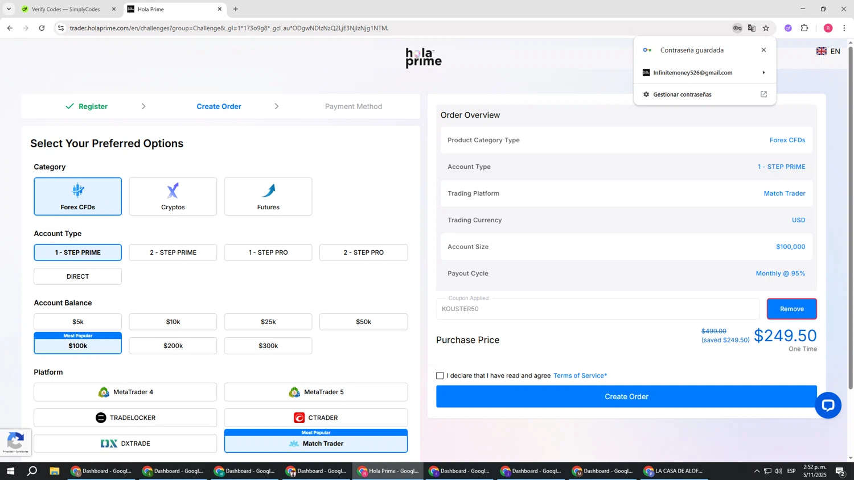Show hidden system tray icons
854x480 pixels.
pyautogui.click(x=757, y=471)
